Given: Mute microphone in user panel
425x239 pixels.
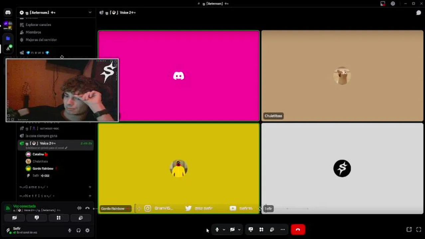Looking at the screenshot, I should click(70, 230).
